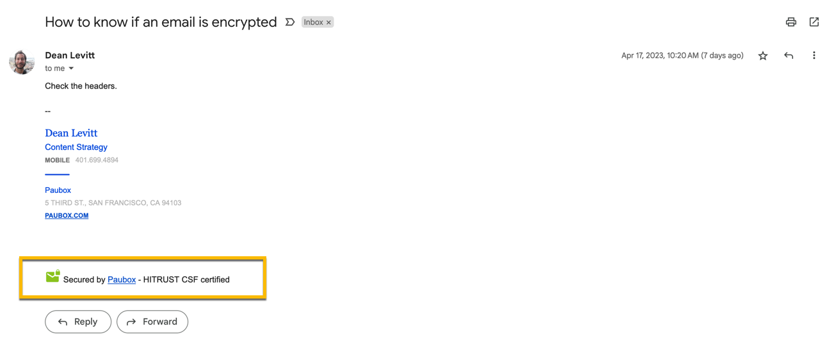Click the bold sender name Dean Levitt
This screenshot has height=353, width=822.
(x=70, y=55)
